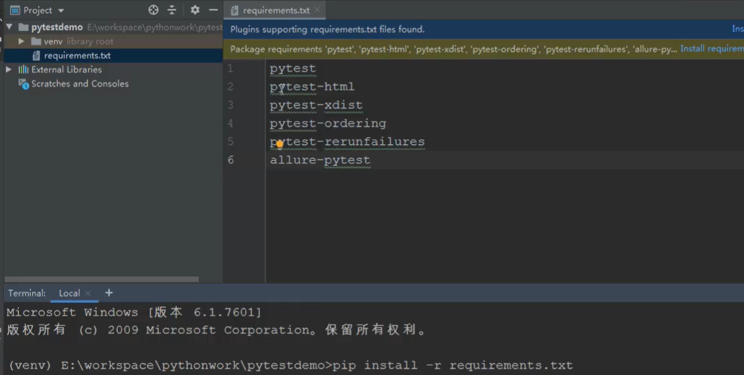
Task: Open the Project view dropdown
Action: 61,11
